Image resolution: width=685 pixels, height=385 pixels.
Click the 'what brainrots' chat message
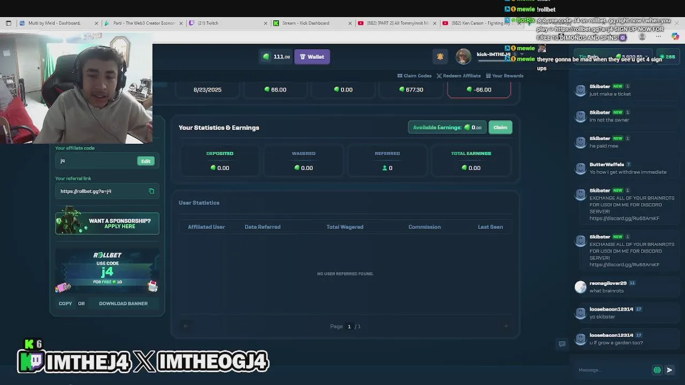coord(606,291)
